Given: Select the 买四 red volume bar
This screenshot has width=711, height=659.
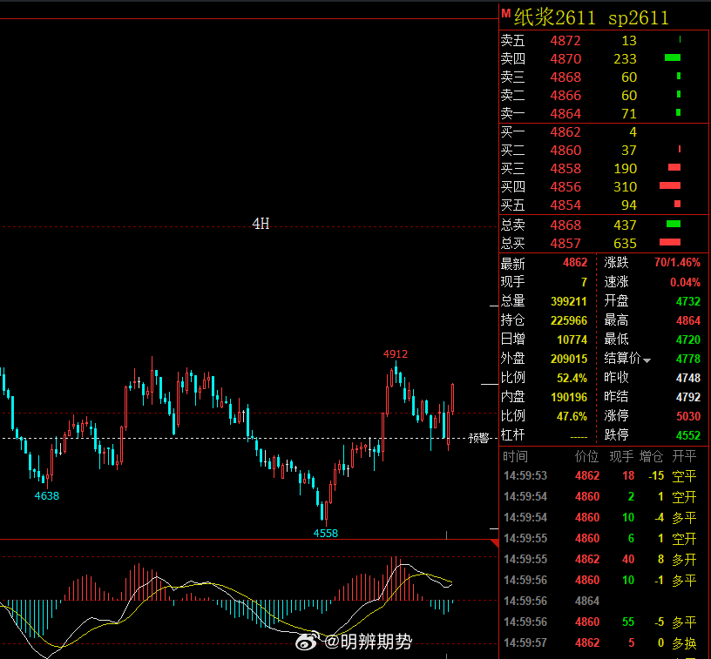Looking at the screenshot, I should click(x=670, y=185).
